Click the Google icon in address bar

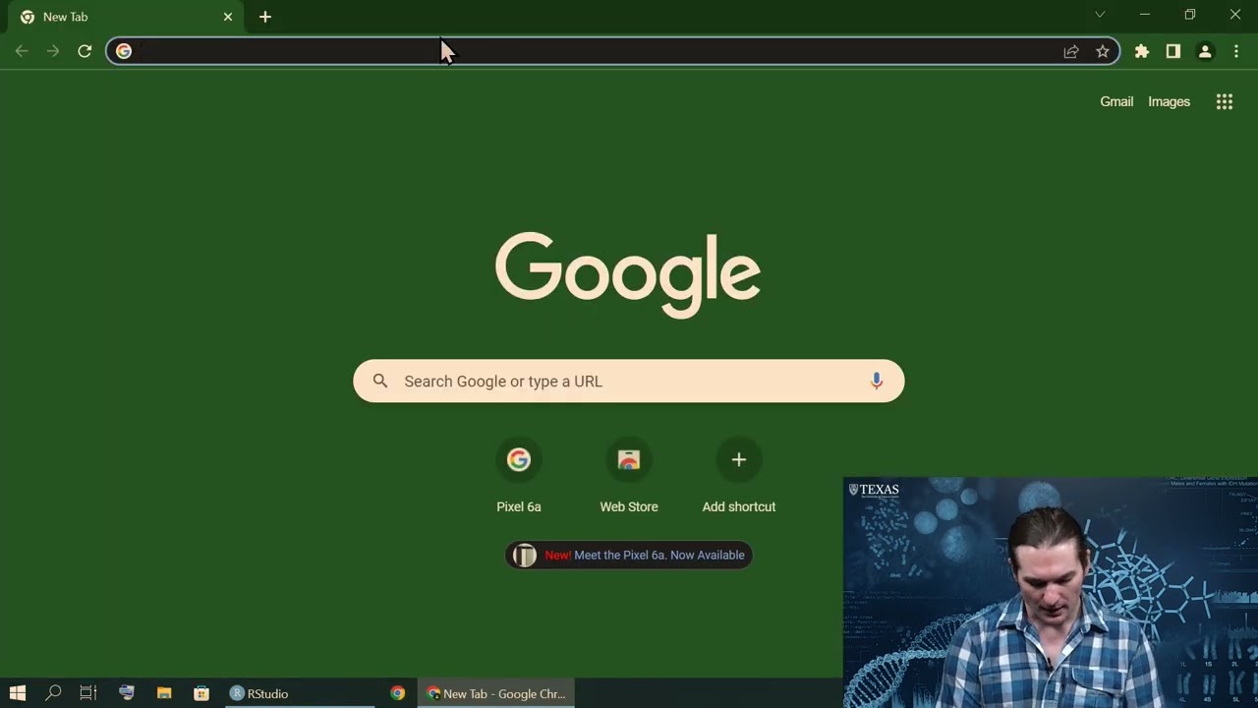124,51
